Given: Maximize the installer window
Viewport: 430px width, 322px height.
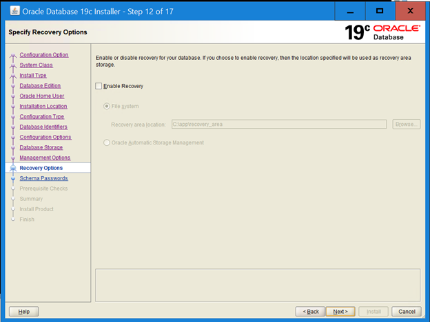Looking at the screenshot, I should [380, 11].
